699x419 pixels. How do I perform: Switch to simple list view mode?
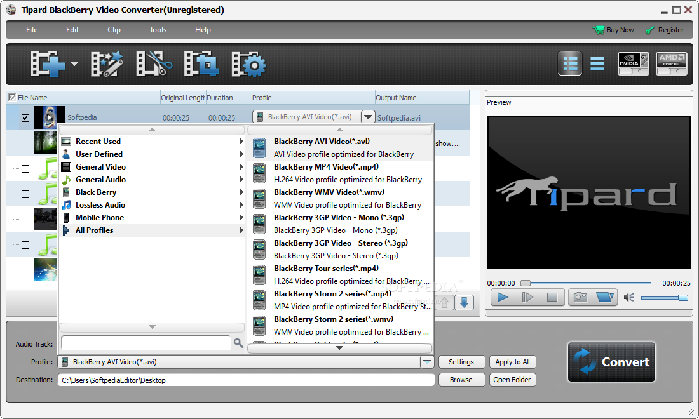[x=597, y=63]
